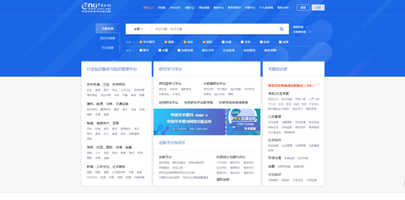The image size is (405, 200).
Task: Expand 高级检索 advanced search arrow
Action: (x=307, y=27)
